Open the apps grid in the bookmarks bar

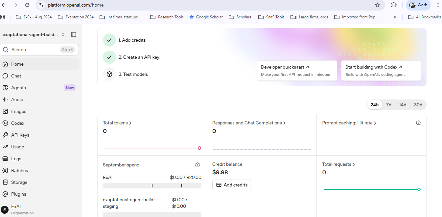click(3, 17)
